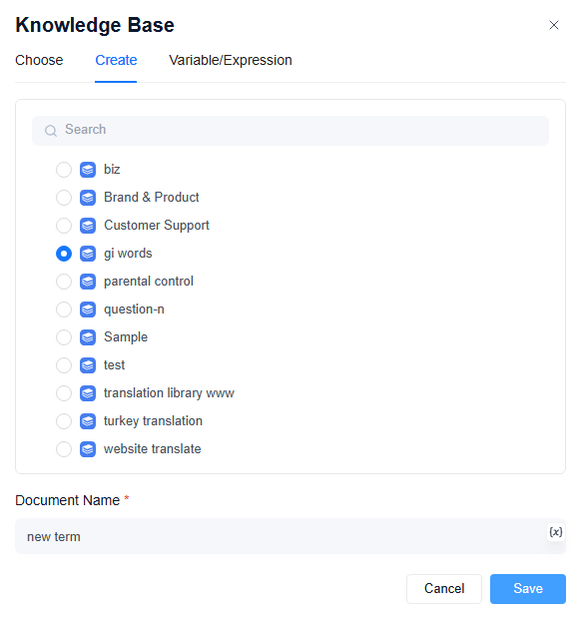Click the Brand & Product stack icon
The width and height of the screenshot is (581, 619).
88,198
